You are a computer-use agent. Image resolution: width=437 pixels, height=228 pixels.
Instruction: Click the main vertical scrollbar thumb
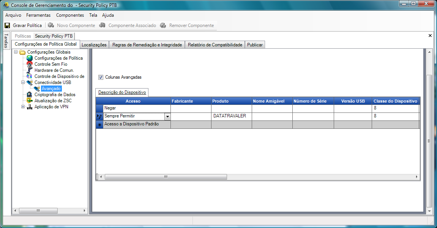429,141
